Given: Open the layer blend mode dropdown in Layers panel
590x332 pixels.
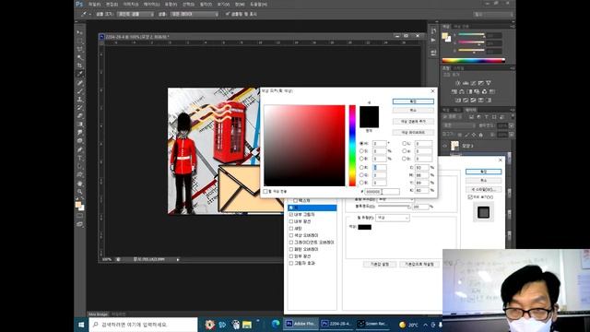Looking at the screenshot, I should 459,125.
